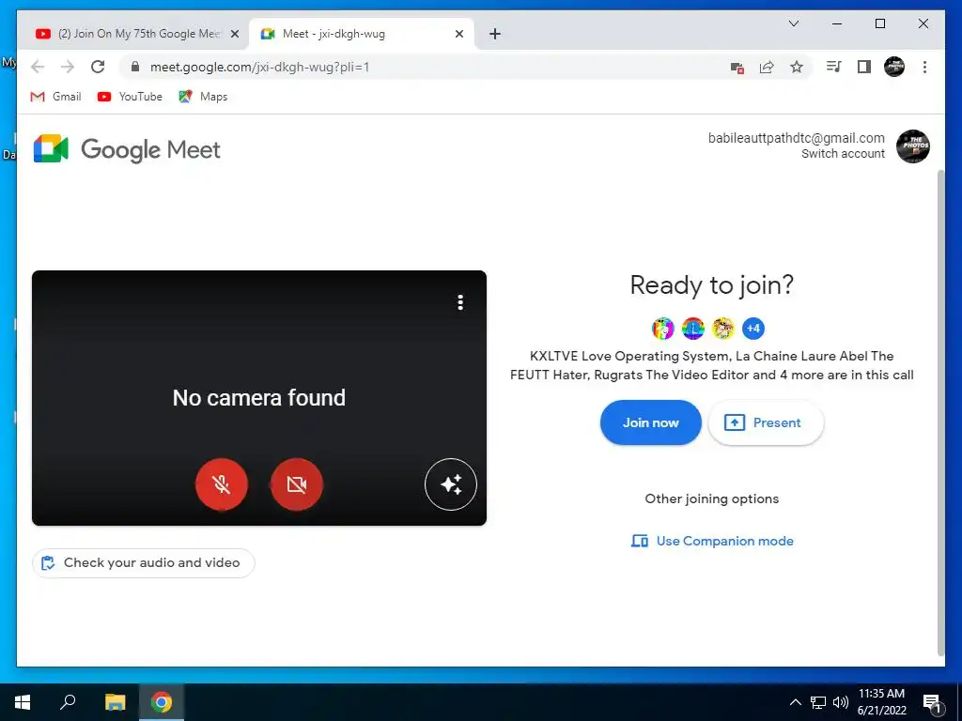Open the notification center icon
The width and height of the screenshot is (962, 721).
pos(932,702)
